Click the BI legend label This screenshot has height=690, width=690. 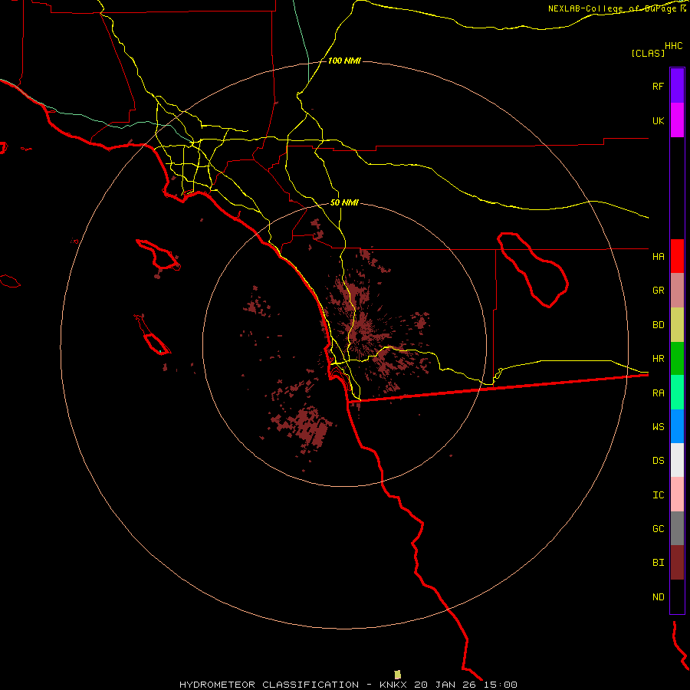pos(658,563)
